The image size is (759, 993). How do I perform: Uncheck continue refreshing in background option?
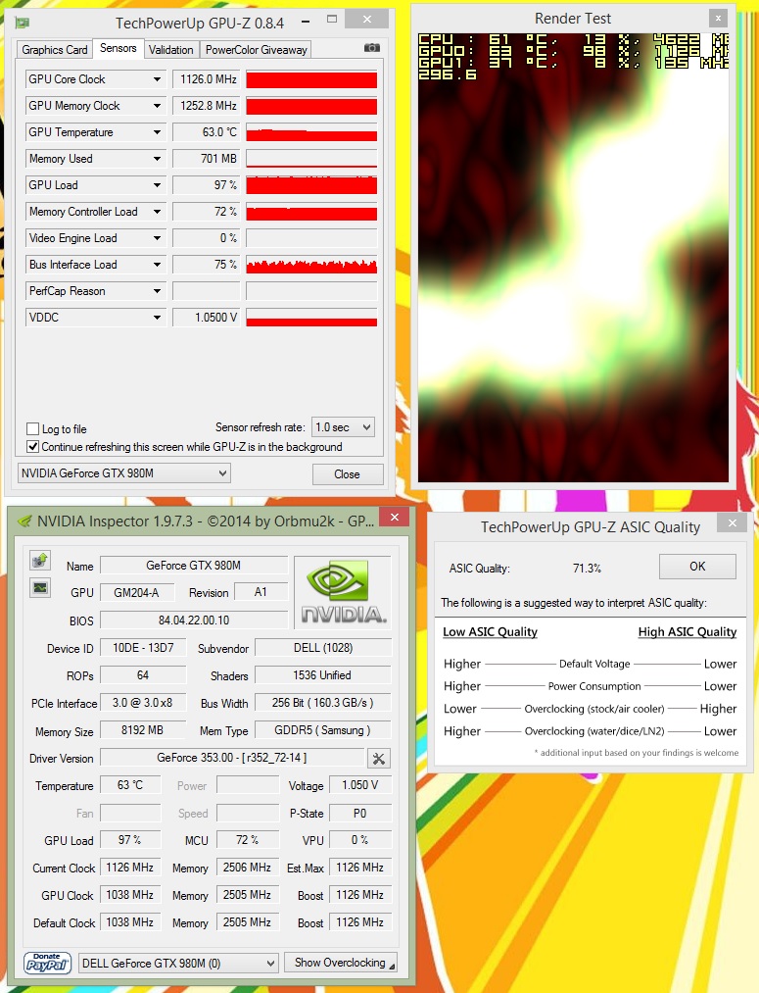[33, 446]
